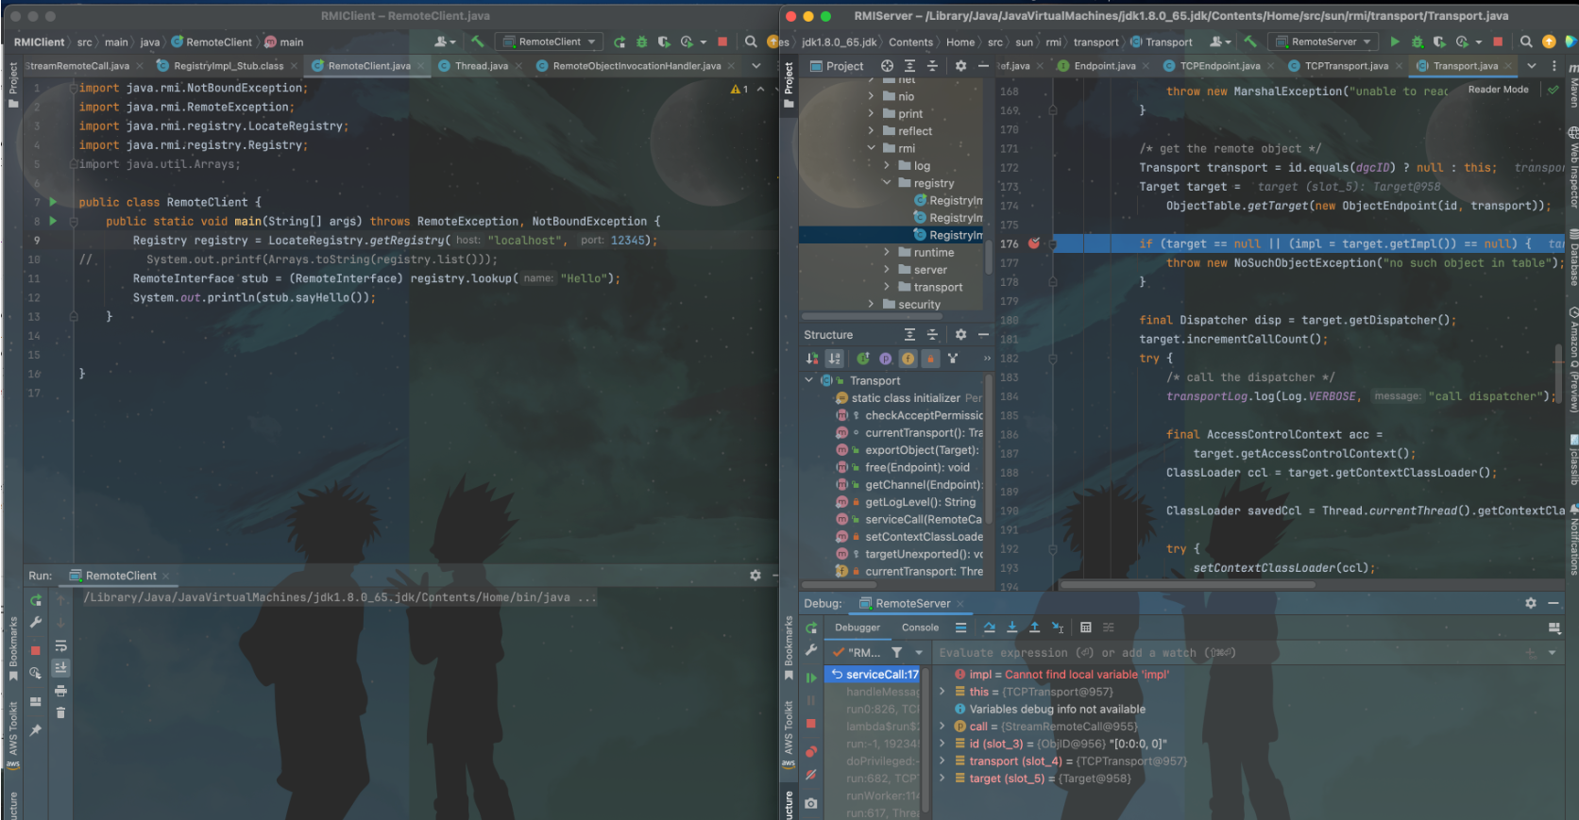This screenshot has width=1579, height=820.
Task: Open the Evaluate Expression calculator icon
Action: (1085, 628)
